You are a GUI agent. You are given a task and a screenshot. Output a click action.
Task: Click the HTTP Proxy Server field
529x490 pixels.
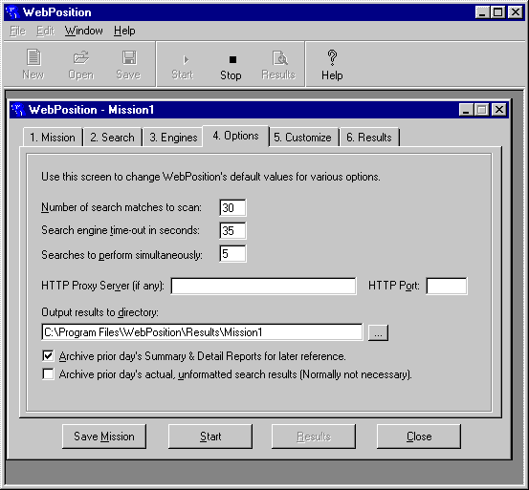tap(263, 286)
